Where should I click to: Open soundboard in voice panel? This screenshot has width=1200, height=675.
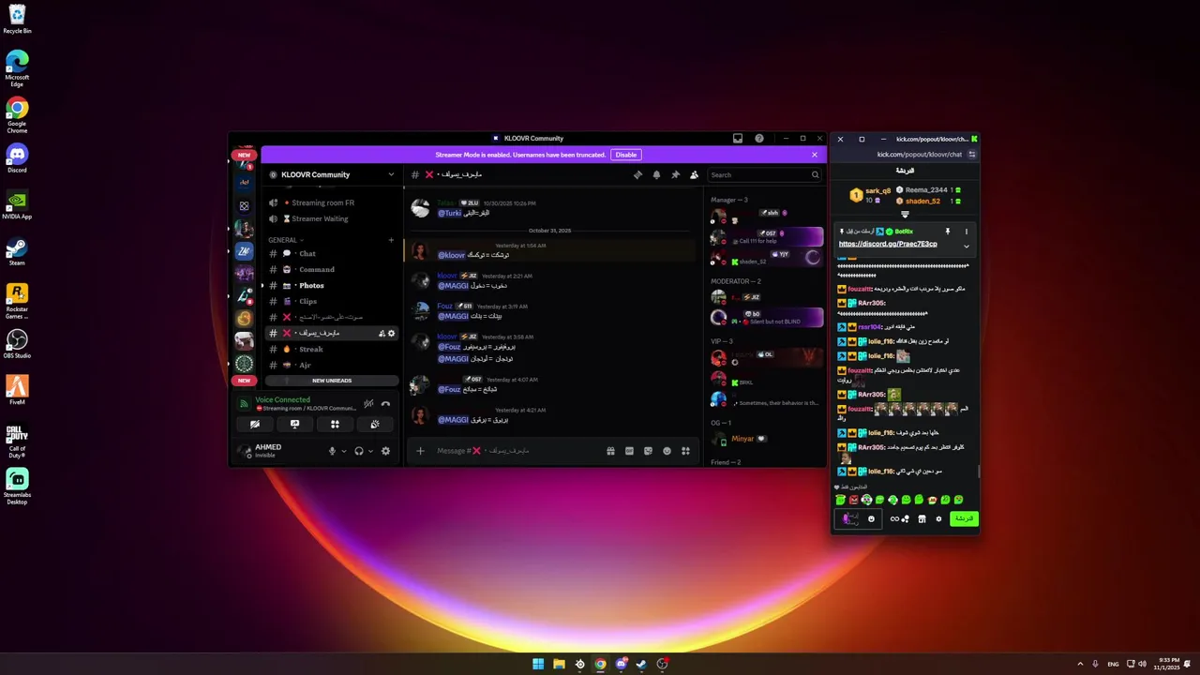[374, 424]
